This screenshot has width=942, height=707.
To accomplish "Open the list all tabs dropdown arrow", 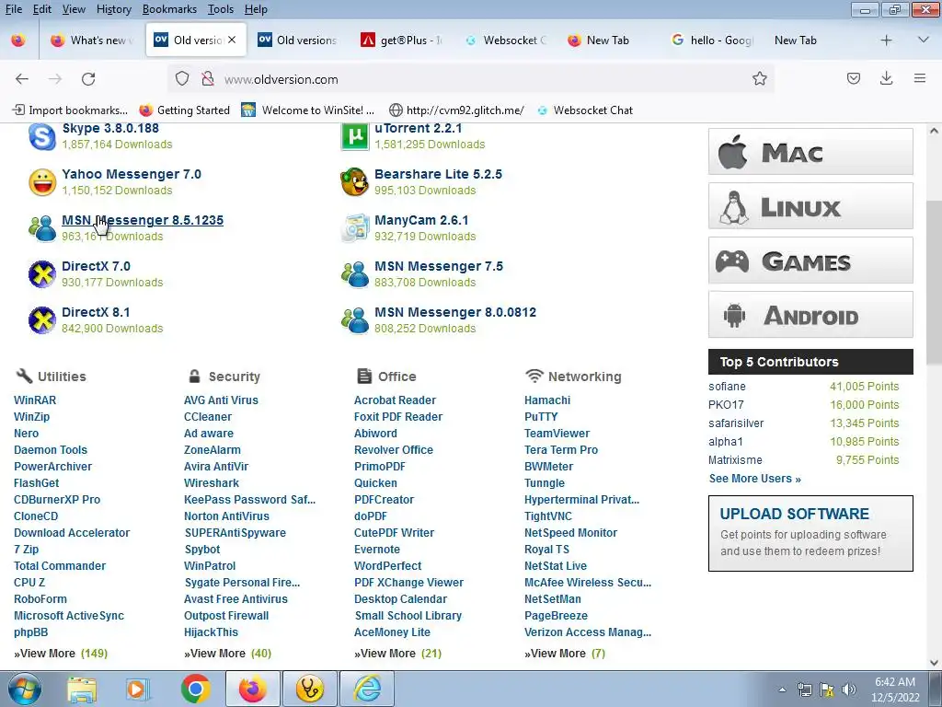I will point(923,41).
